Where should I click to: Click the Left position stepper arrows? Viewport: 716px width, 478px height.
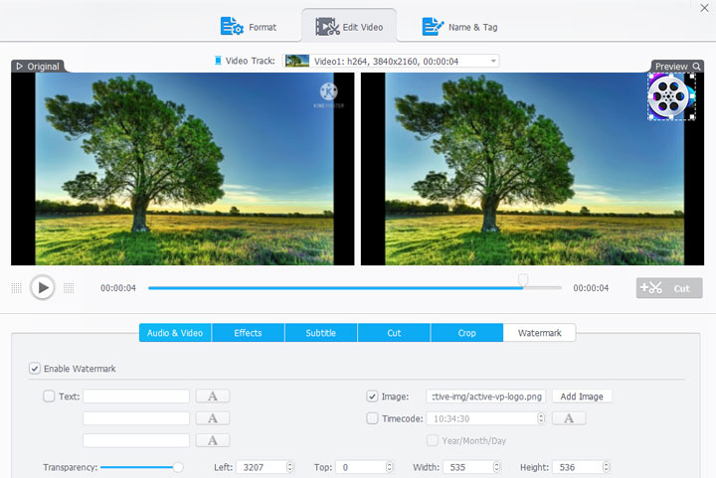coord(289,467)
